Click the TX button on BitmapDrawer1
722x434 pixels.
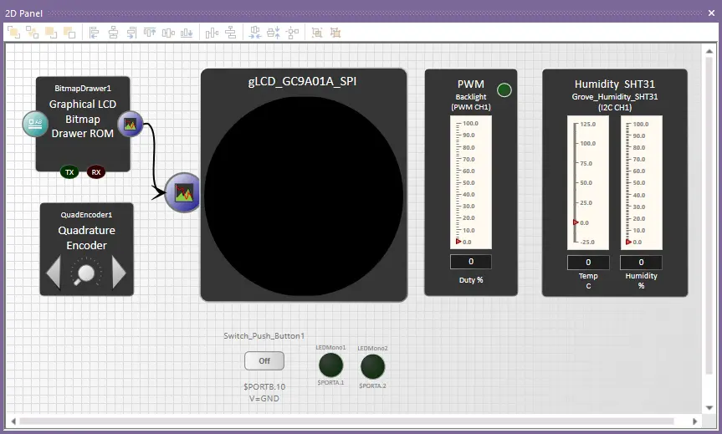coord(69,171)
